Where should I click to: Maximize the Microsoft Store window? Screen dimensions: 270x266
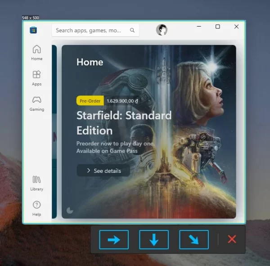coord(218,27)
